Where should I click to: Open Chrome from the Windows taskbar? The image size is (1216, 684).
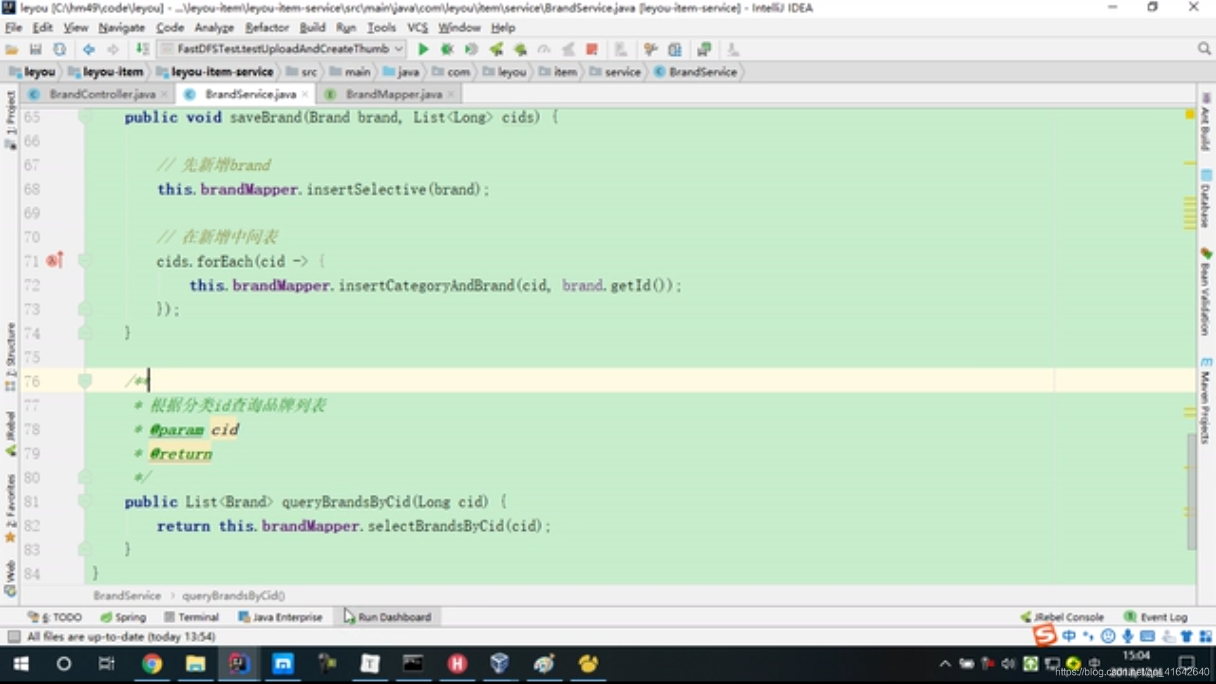pyautogui.click(x=151, y=663)
